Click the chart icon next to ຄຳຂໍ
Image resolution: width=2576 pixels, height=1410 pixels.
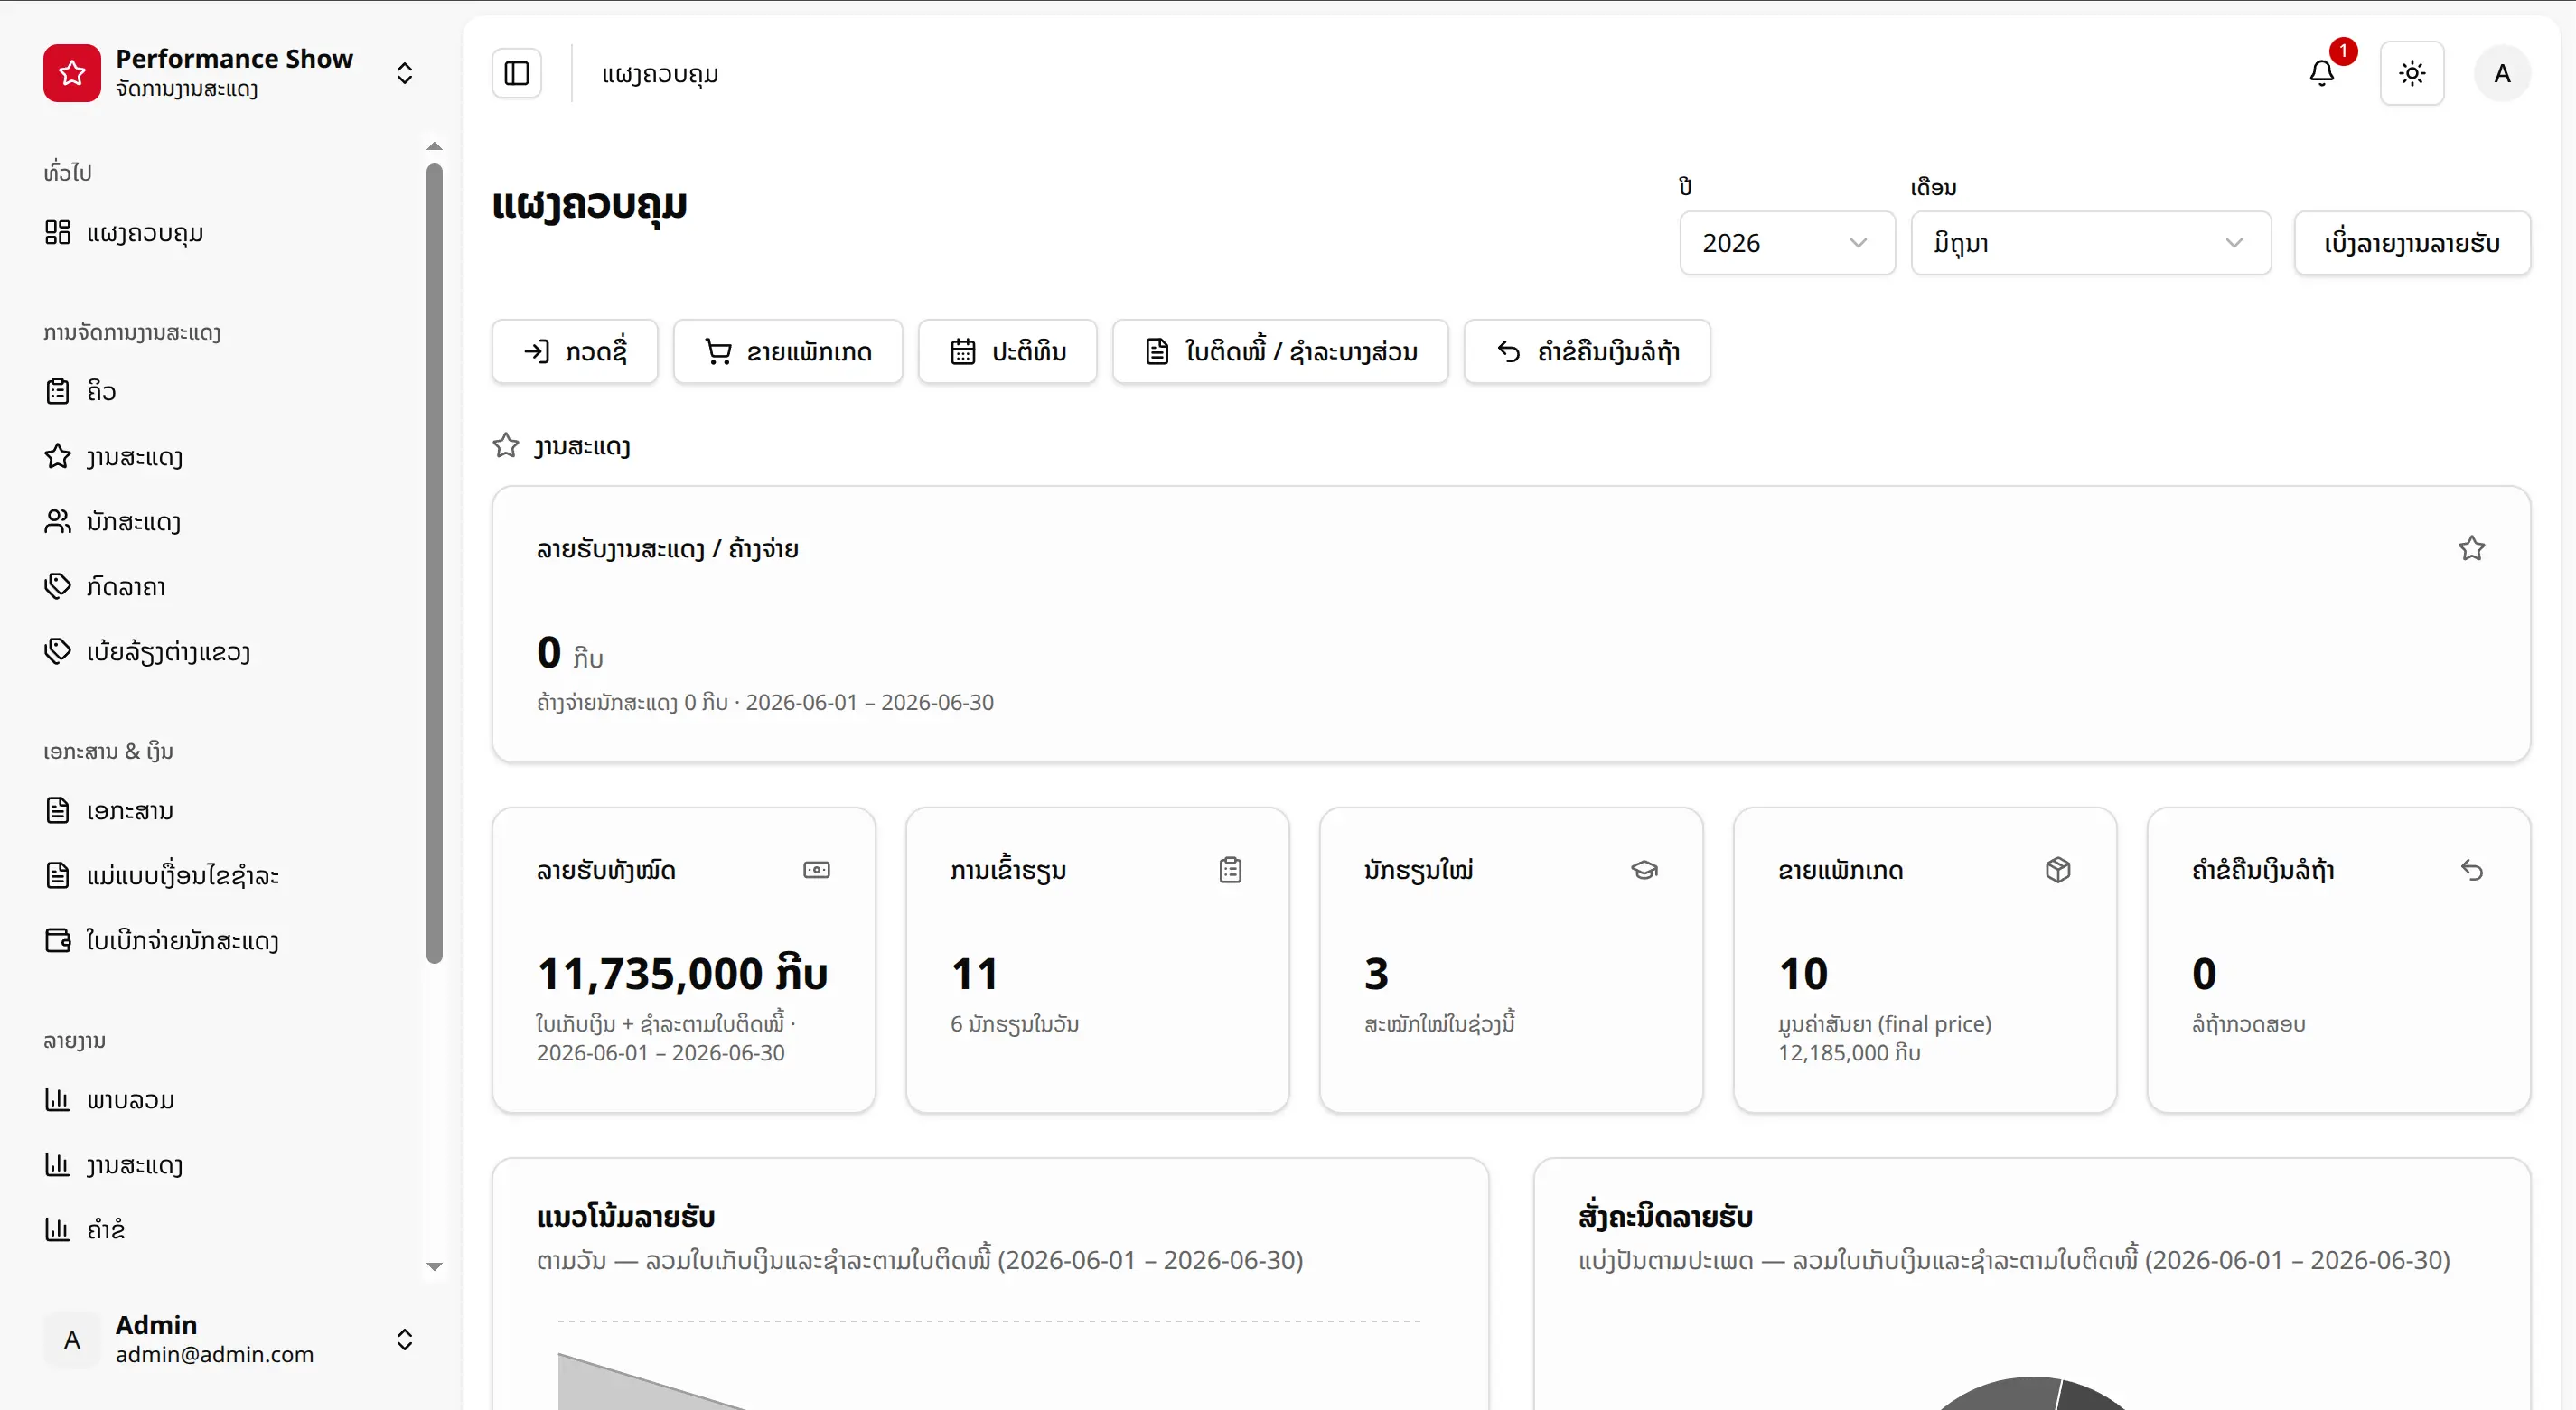tap(58, 1229)
